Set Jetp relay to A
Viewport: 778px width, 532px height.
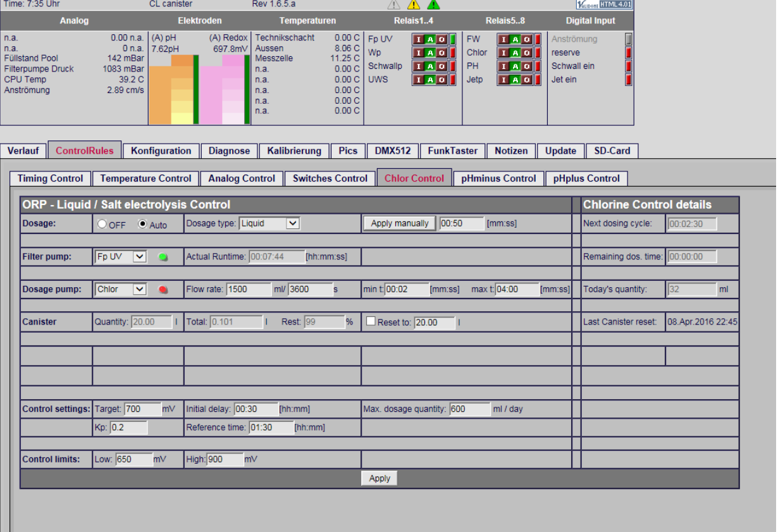pos(515,80)
